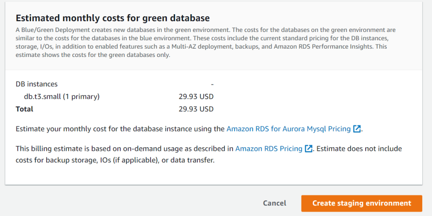This screenshot has width=432, height=216.
Task: Click the bold Total label
Action: [24, 109]
